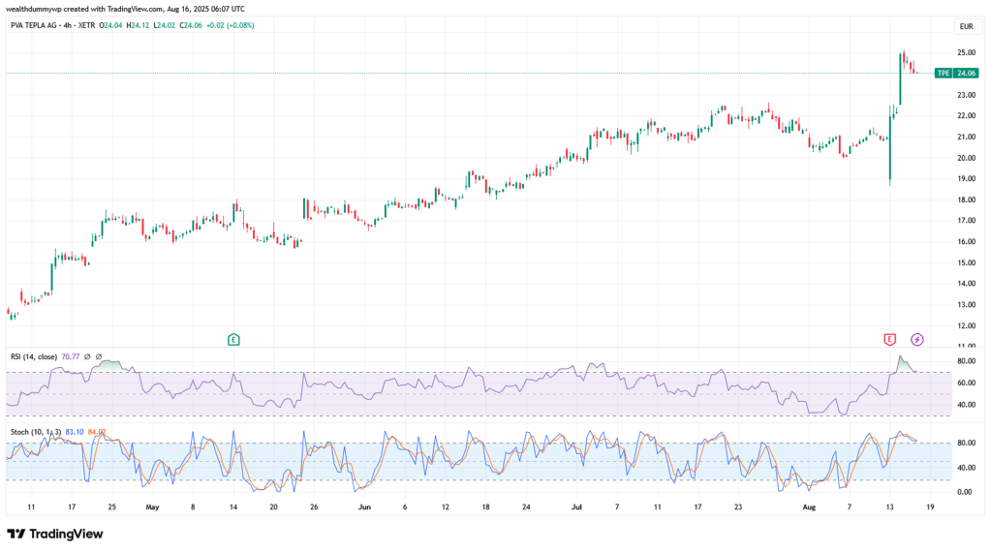Click the 23.00 price axis label
The height and width of the screenshot is (552, 991).
pyautogui.click(x=967, y=95)
